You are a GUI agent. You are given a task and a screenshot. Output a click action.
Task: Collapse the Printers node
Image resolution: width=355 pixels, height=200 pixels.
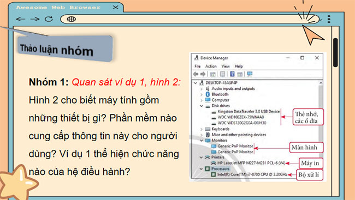201,157
